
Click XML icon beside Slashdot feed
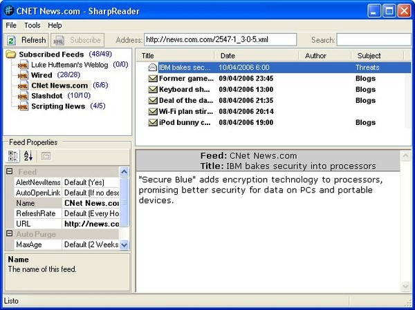click(x=23, y=96)
